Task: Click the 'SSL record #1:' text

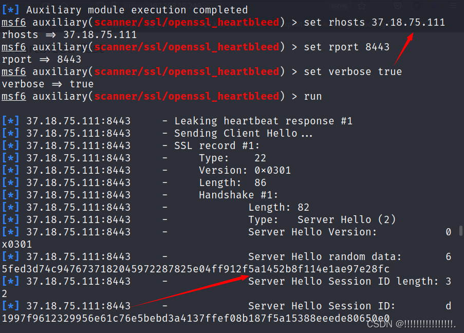Action: point(217,145)
